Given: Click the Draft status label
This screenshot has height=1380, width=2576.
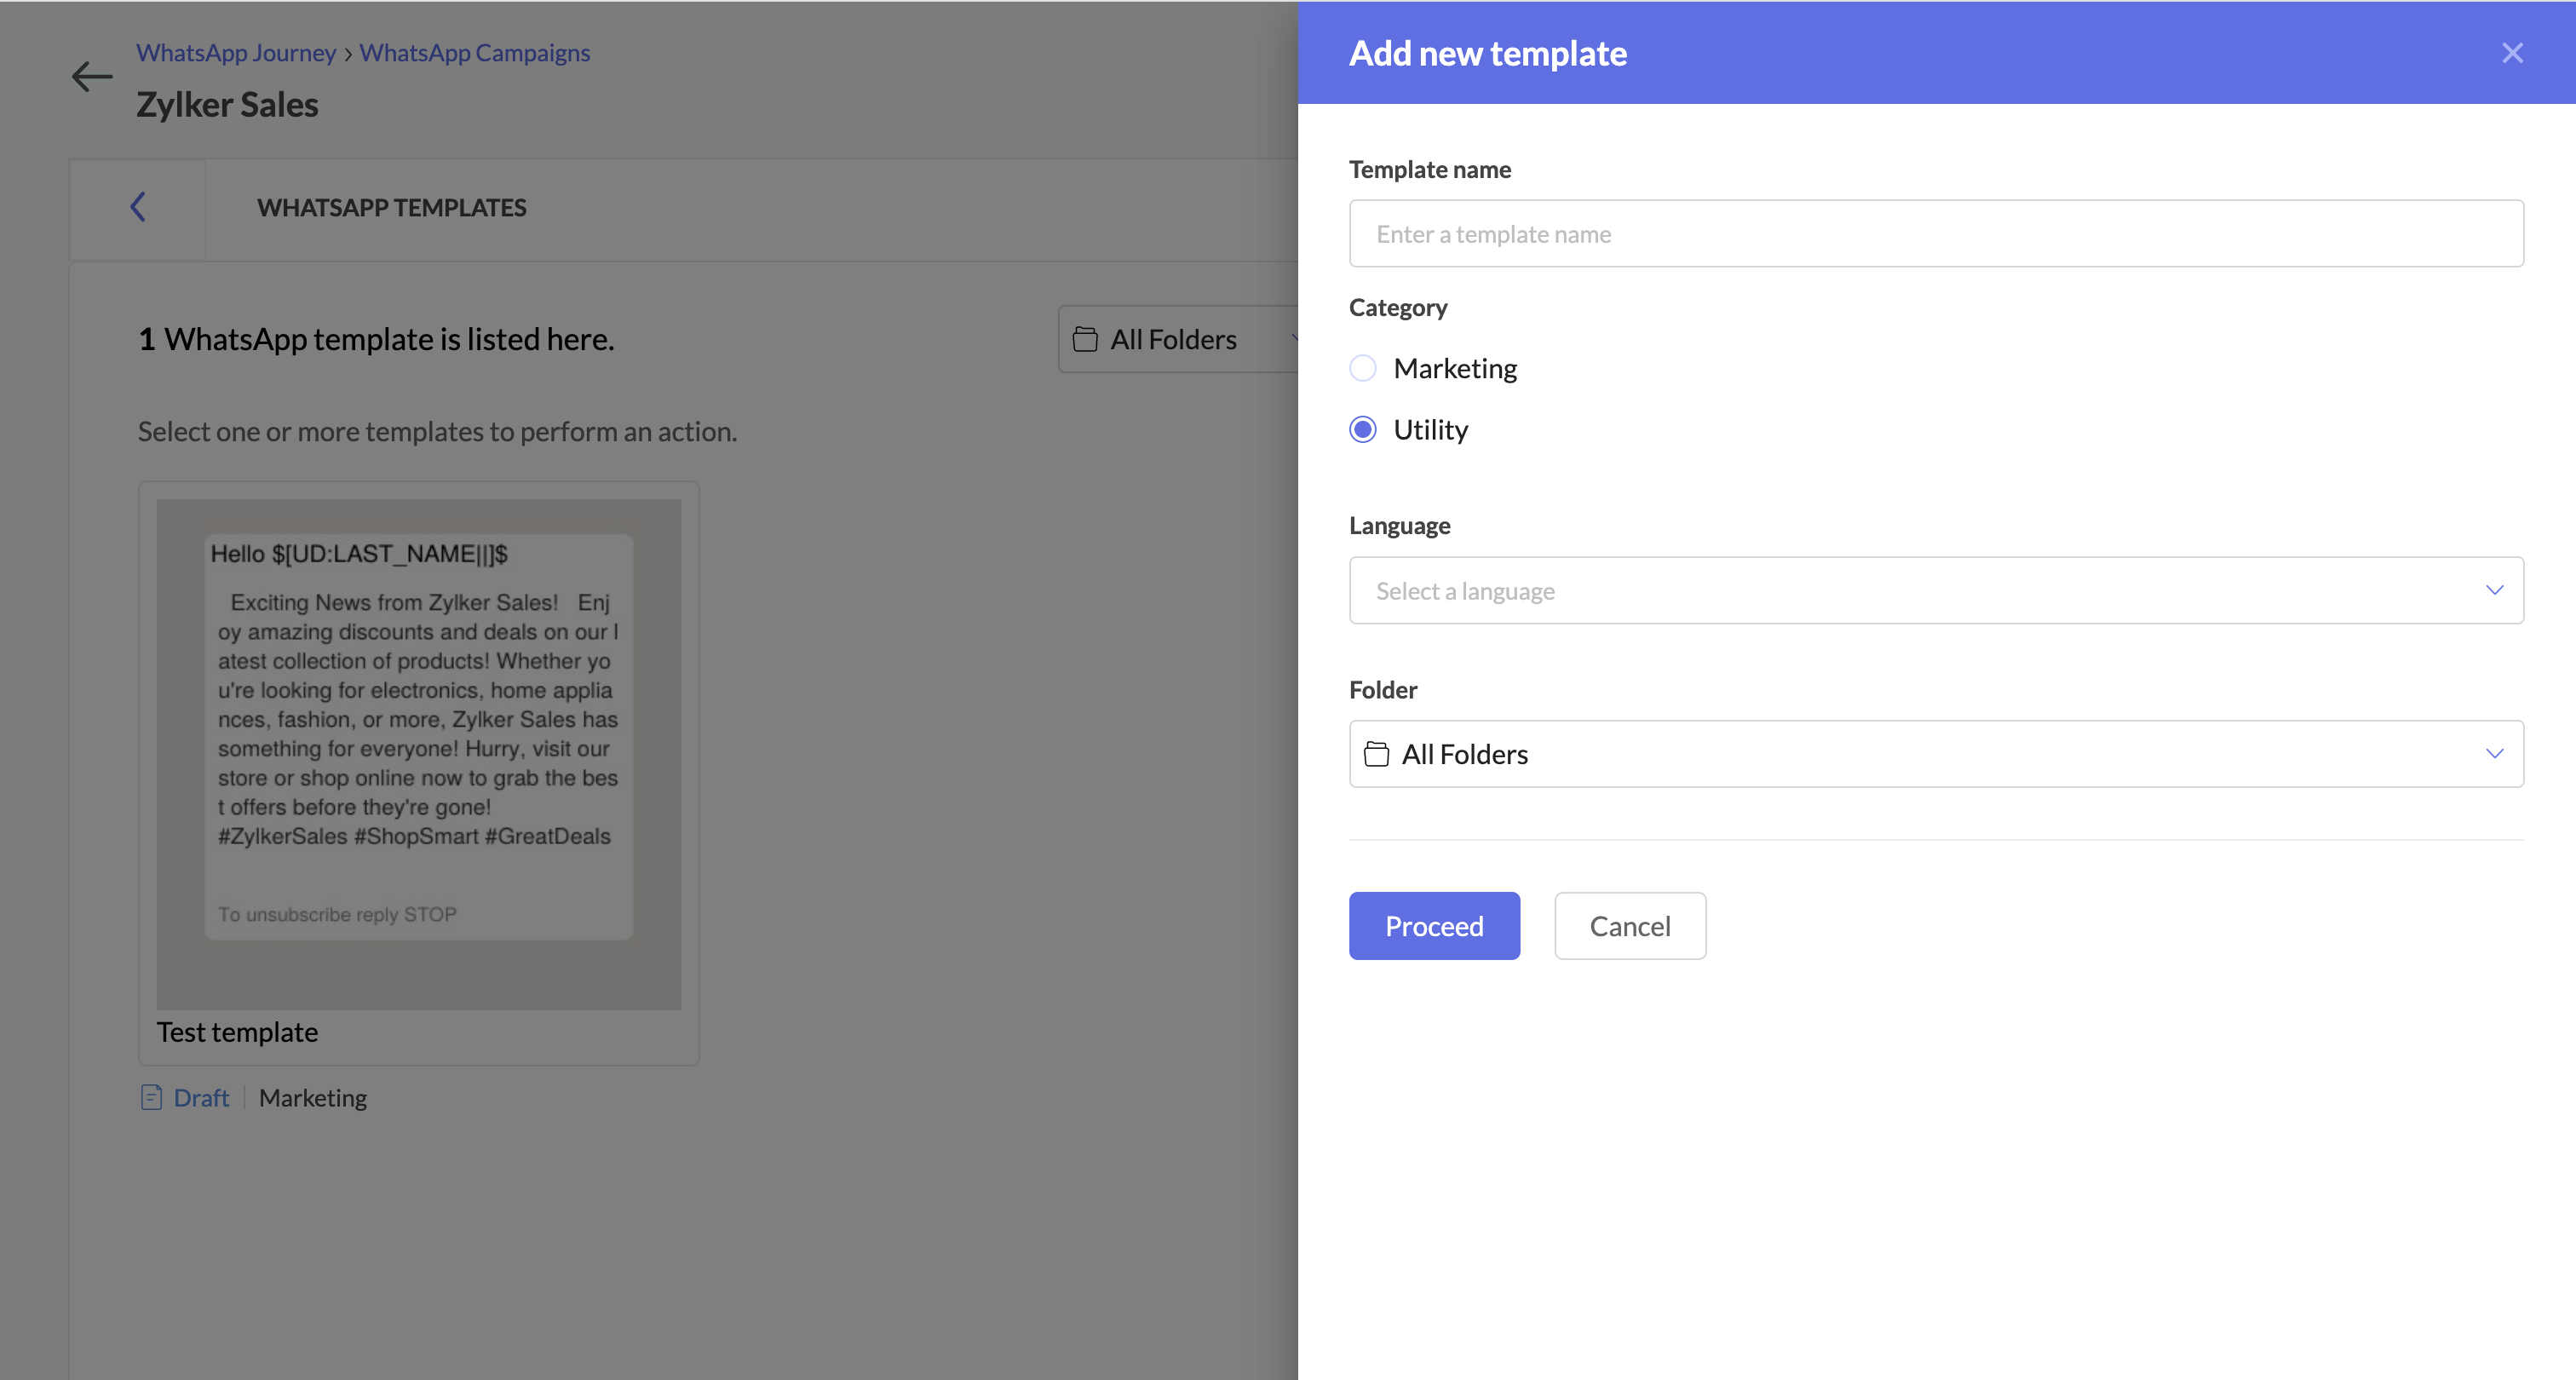Looking at the screenshot, I should (x=201, y=1098).
